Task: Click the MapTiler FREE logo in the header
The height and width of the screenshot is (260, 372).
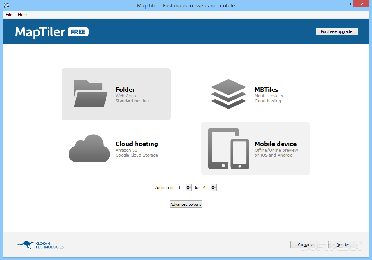Action: (52, 32)
